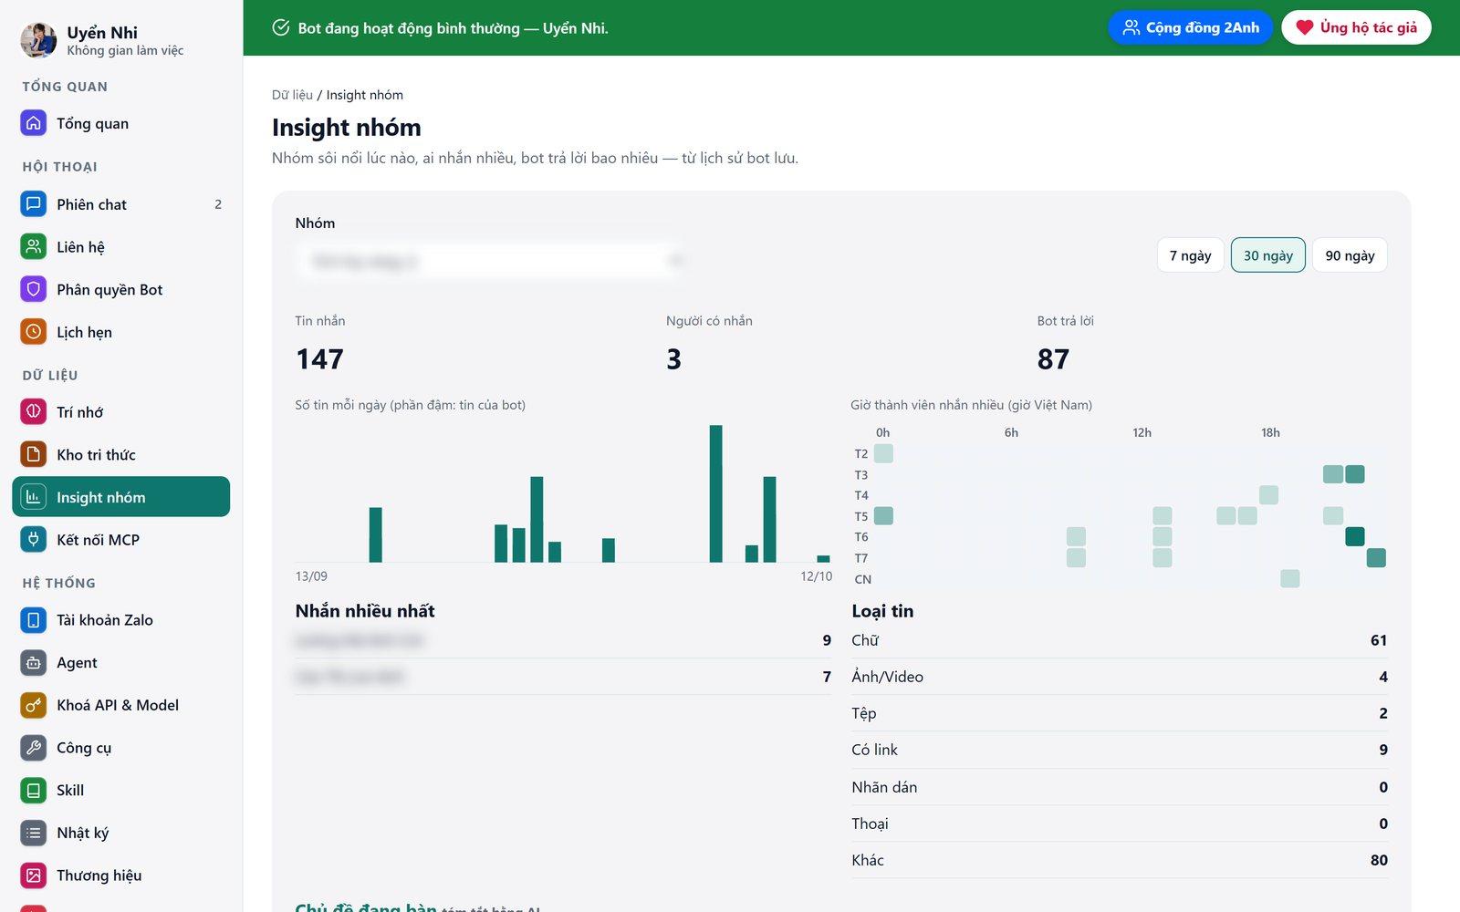Open the Nhóm group selection dropdown
This screenshot has height=912, width=1460.
(489, 262)
